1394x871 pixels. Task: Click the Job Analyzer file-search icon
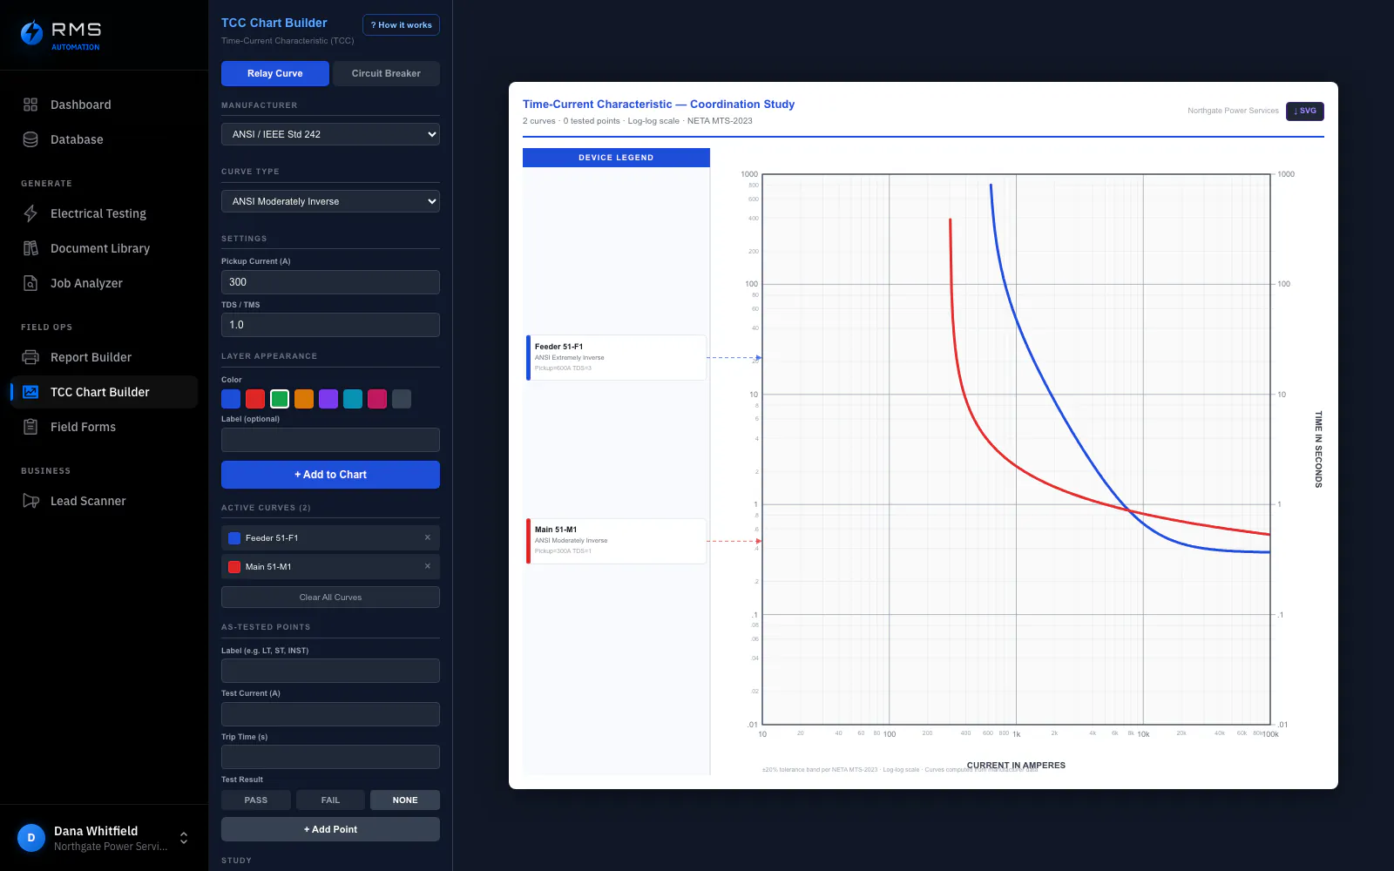[x=30, y=283]
